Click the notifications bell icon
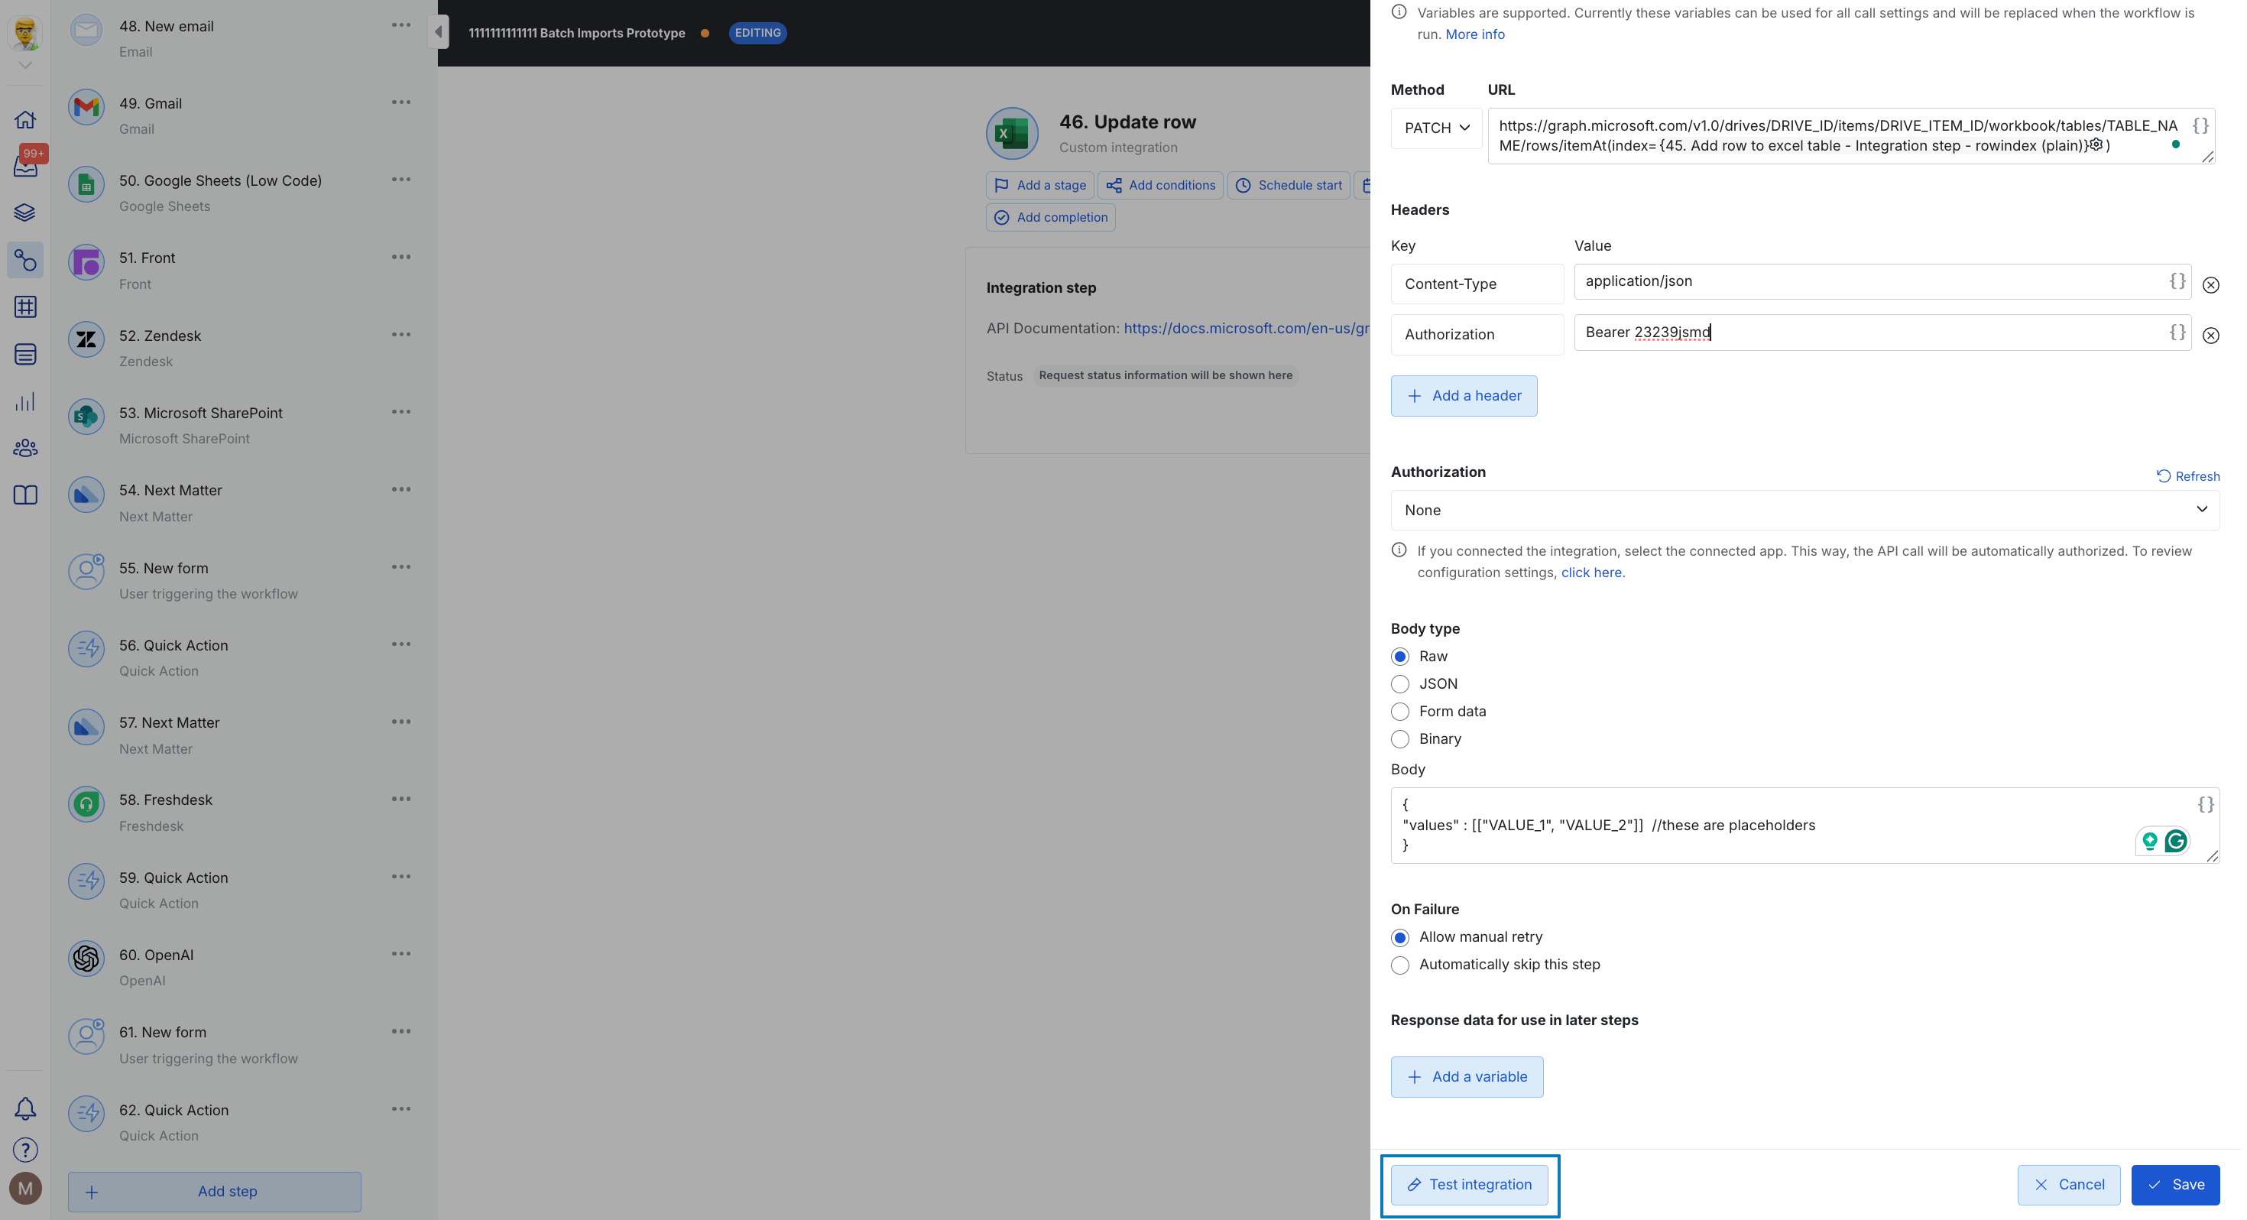2247x1220 pixels. [25, 1108]
